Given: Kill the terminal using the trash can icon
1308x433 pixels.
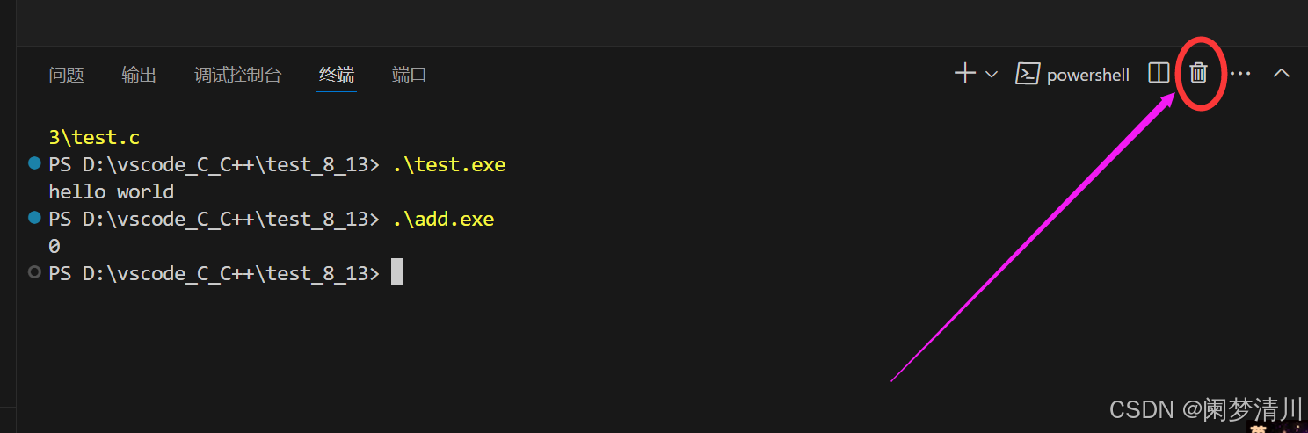Looking at the screenshot, I should tap(1199, 74).
